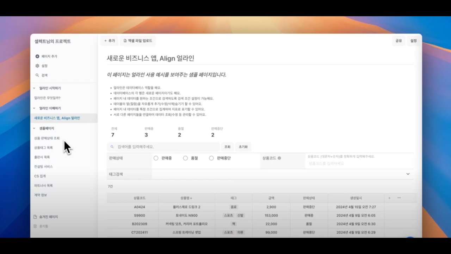This screenshot has height=254, width=451.
Task: Click the info icon next to 상품코드
Action: (279, 158)
